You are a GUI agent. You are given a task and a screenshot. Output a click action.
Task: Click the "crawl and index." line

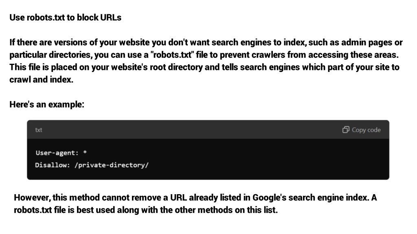click(41, 80)
